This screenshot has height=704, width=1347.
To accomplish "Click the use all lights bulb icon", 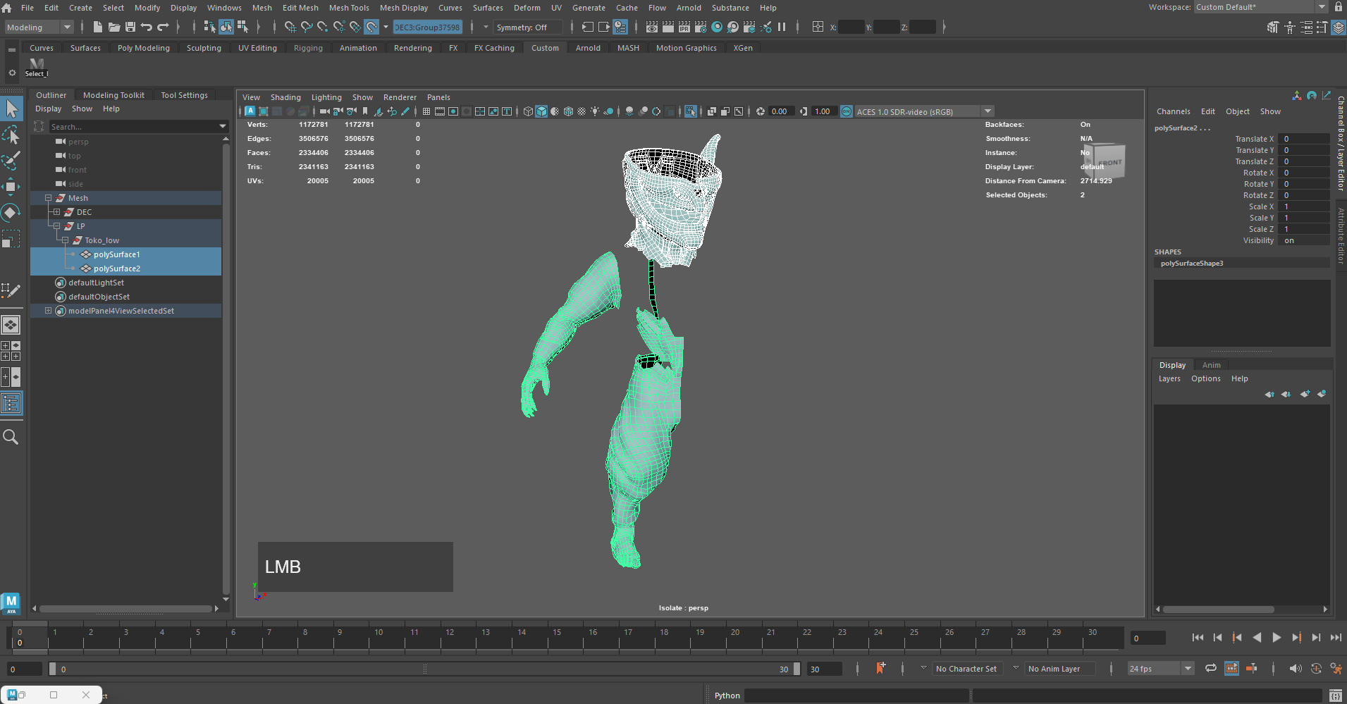I will click(595, 111).
